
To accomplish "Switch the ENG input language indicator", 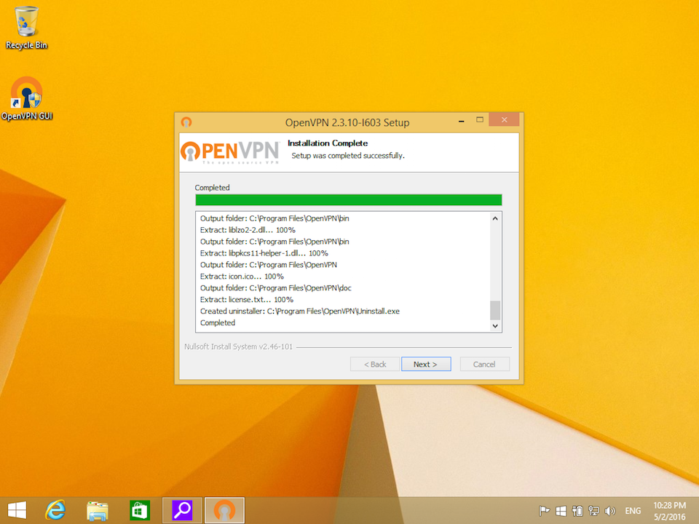I will tap(633, 511).
